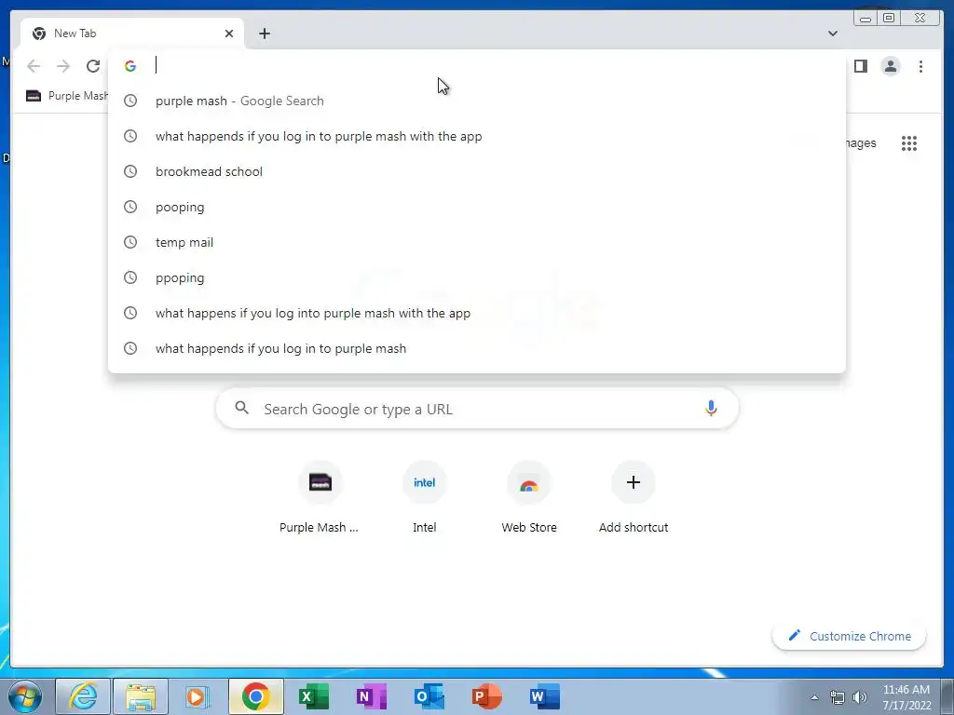
Task: Launch PowerPoint from taskbar
Action: click(486, 696)
